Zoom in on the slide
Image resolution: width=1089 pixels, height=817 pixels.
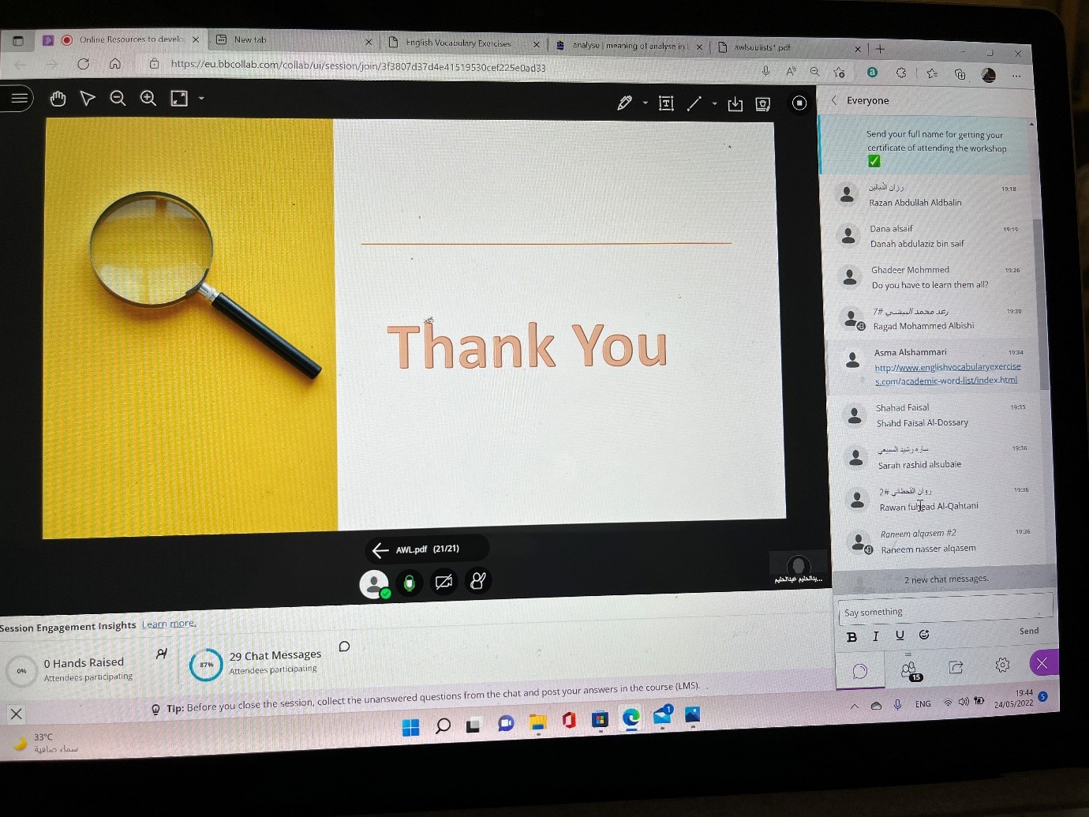point(148,98)
